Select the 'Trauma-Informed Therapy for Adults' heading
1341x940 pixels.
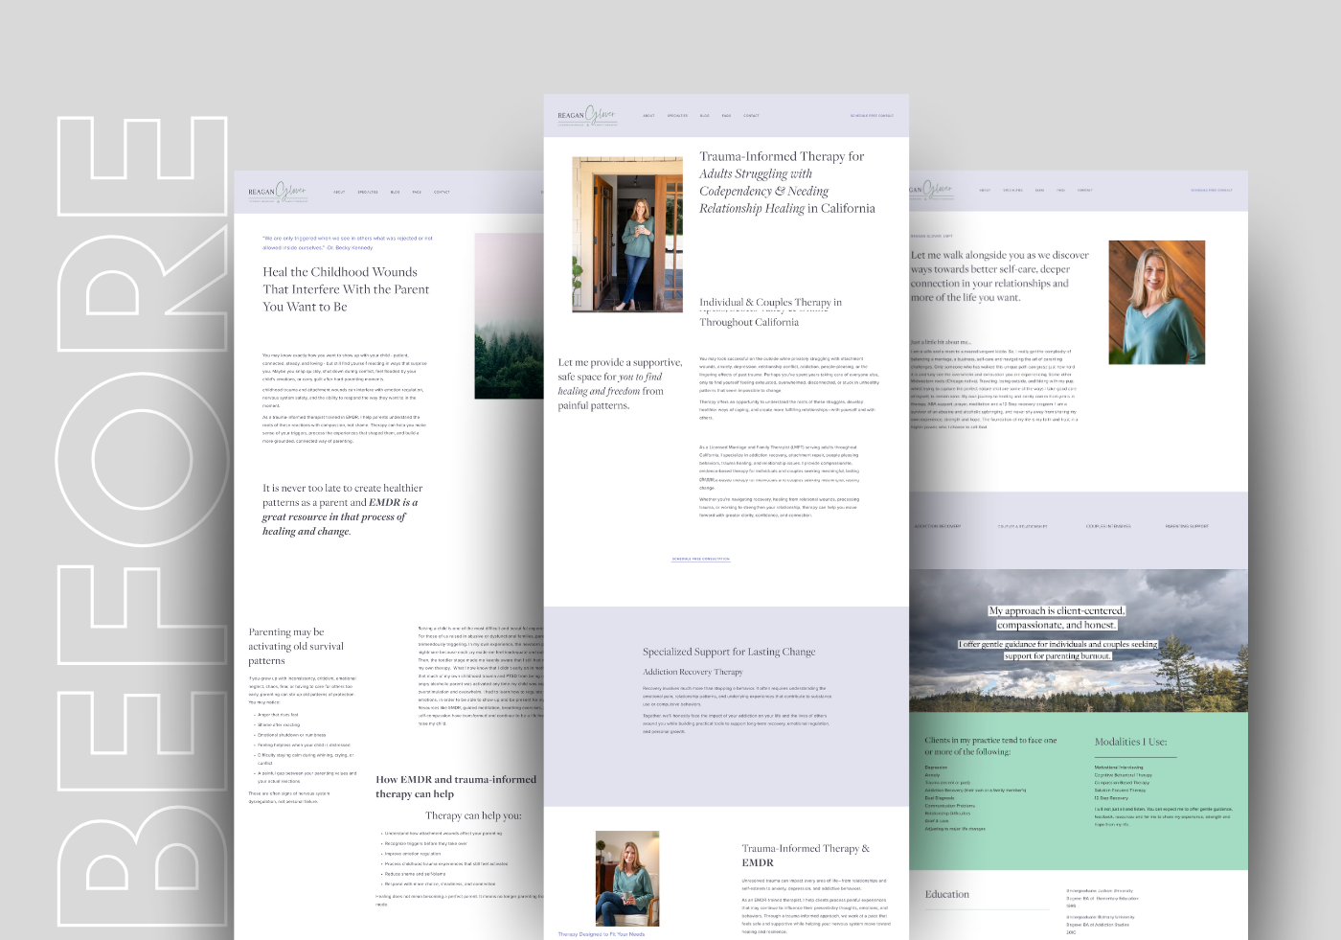pyautogui.click(x=787, y=182)
